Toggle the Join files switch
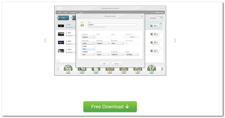This screenshot has width=225, height=118. point(160,18)
